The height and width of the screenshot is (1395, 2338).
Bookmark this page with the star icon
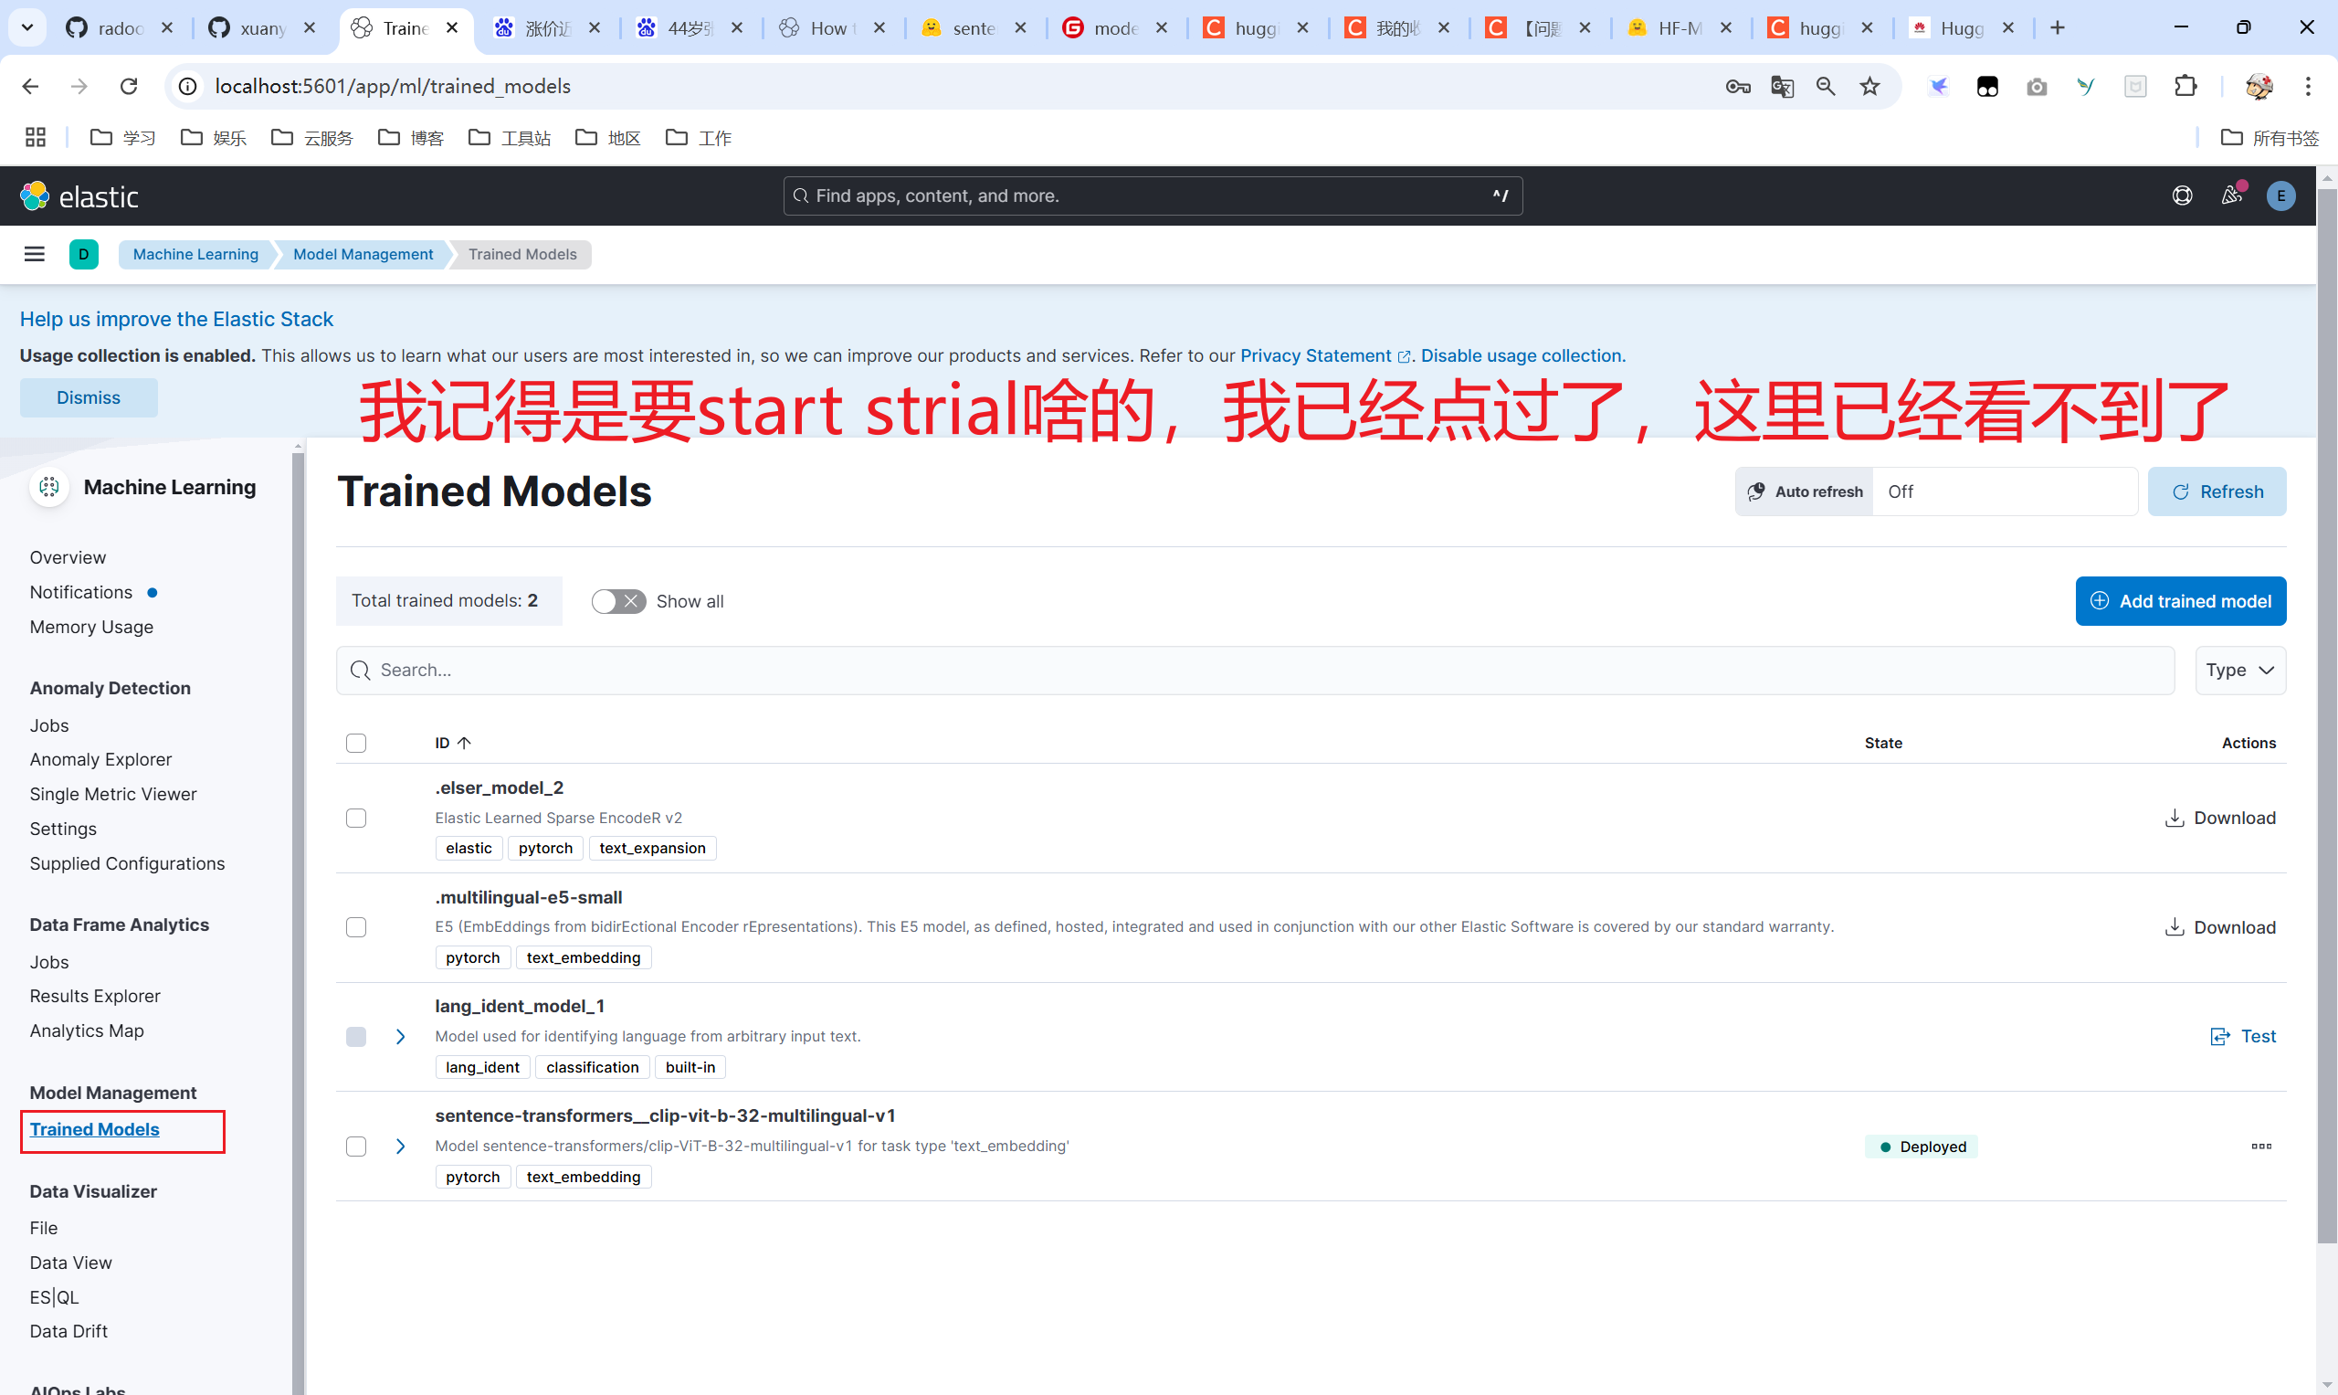coord(1870,87)
